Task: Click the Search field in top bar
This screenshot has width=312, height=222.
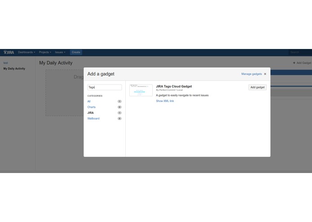Action: tap(300, 52)
